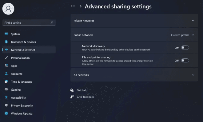Open breadcrumb ellipsis menu
The width and height of the screenshot is (203, 122).
pos(73,6)
